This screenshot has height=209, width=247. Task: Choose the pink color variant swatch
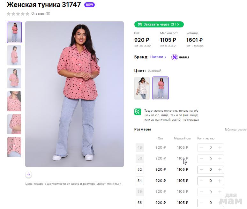[x=161, y=88]
